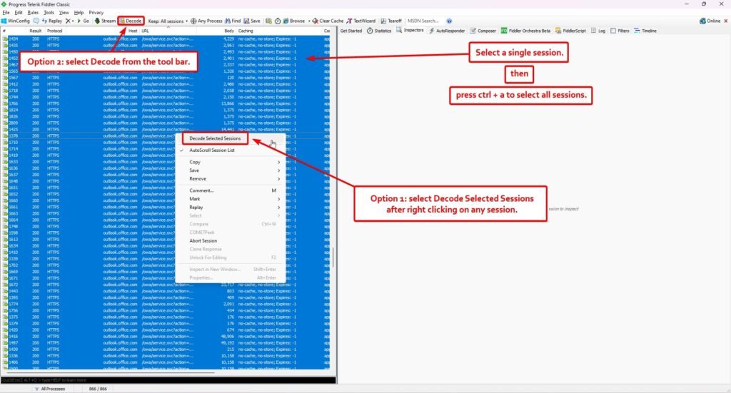Click the session list vertical scrollbar
Screen dimensions: 731x393
(x=333, y=257)
